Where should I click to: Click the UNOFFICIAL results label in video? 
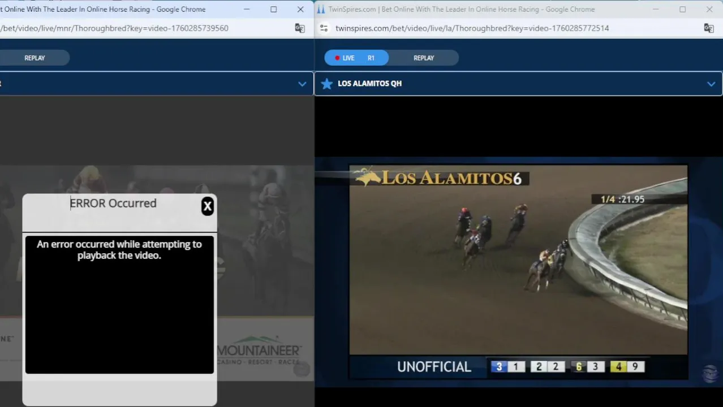coord(434,367)
